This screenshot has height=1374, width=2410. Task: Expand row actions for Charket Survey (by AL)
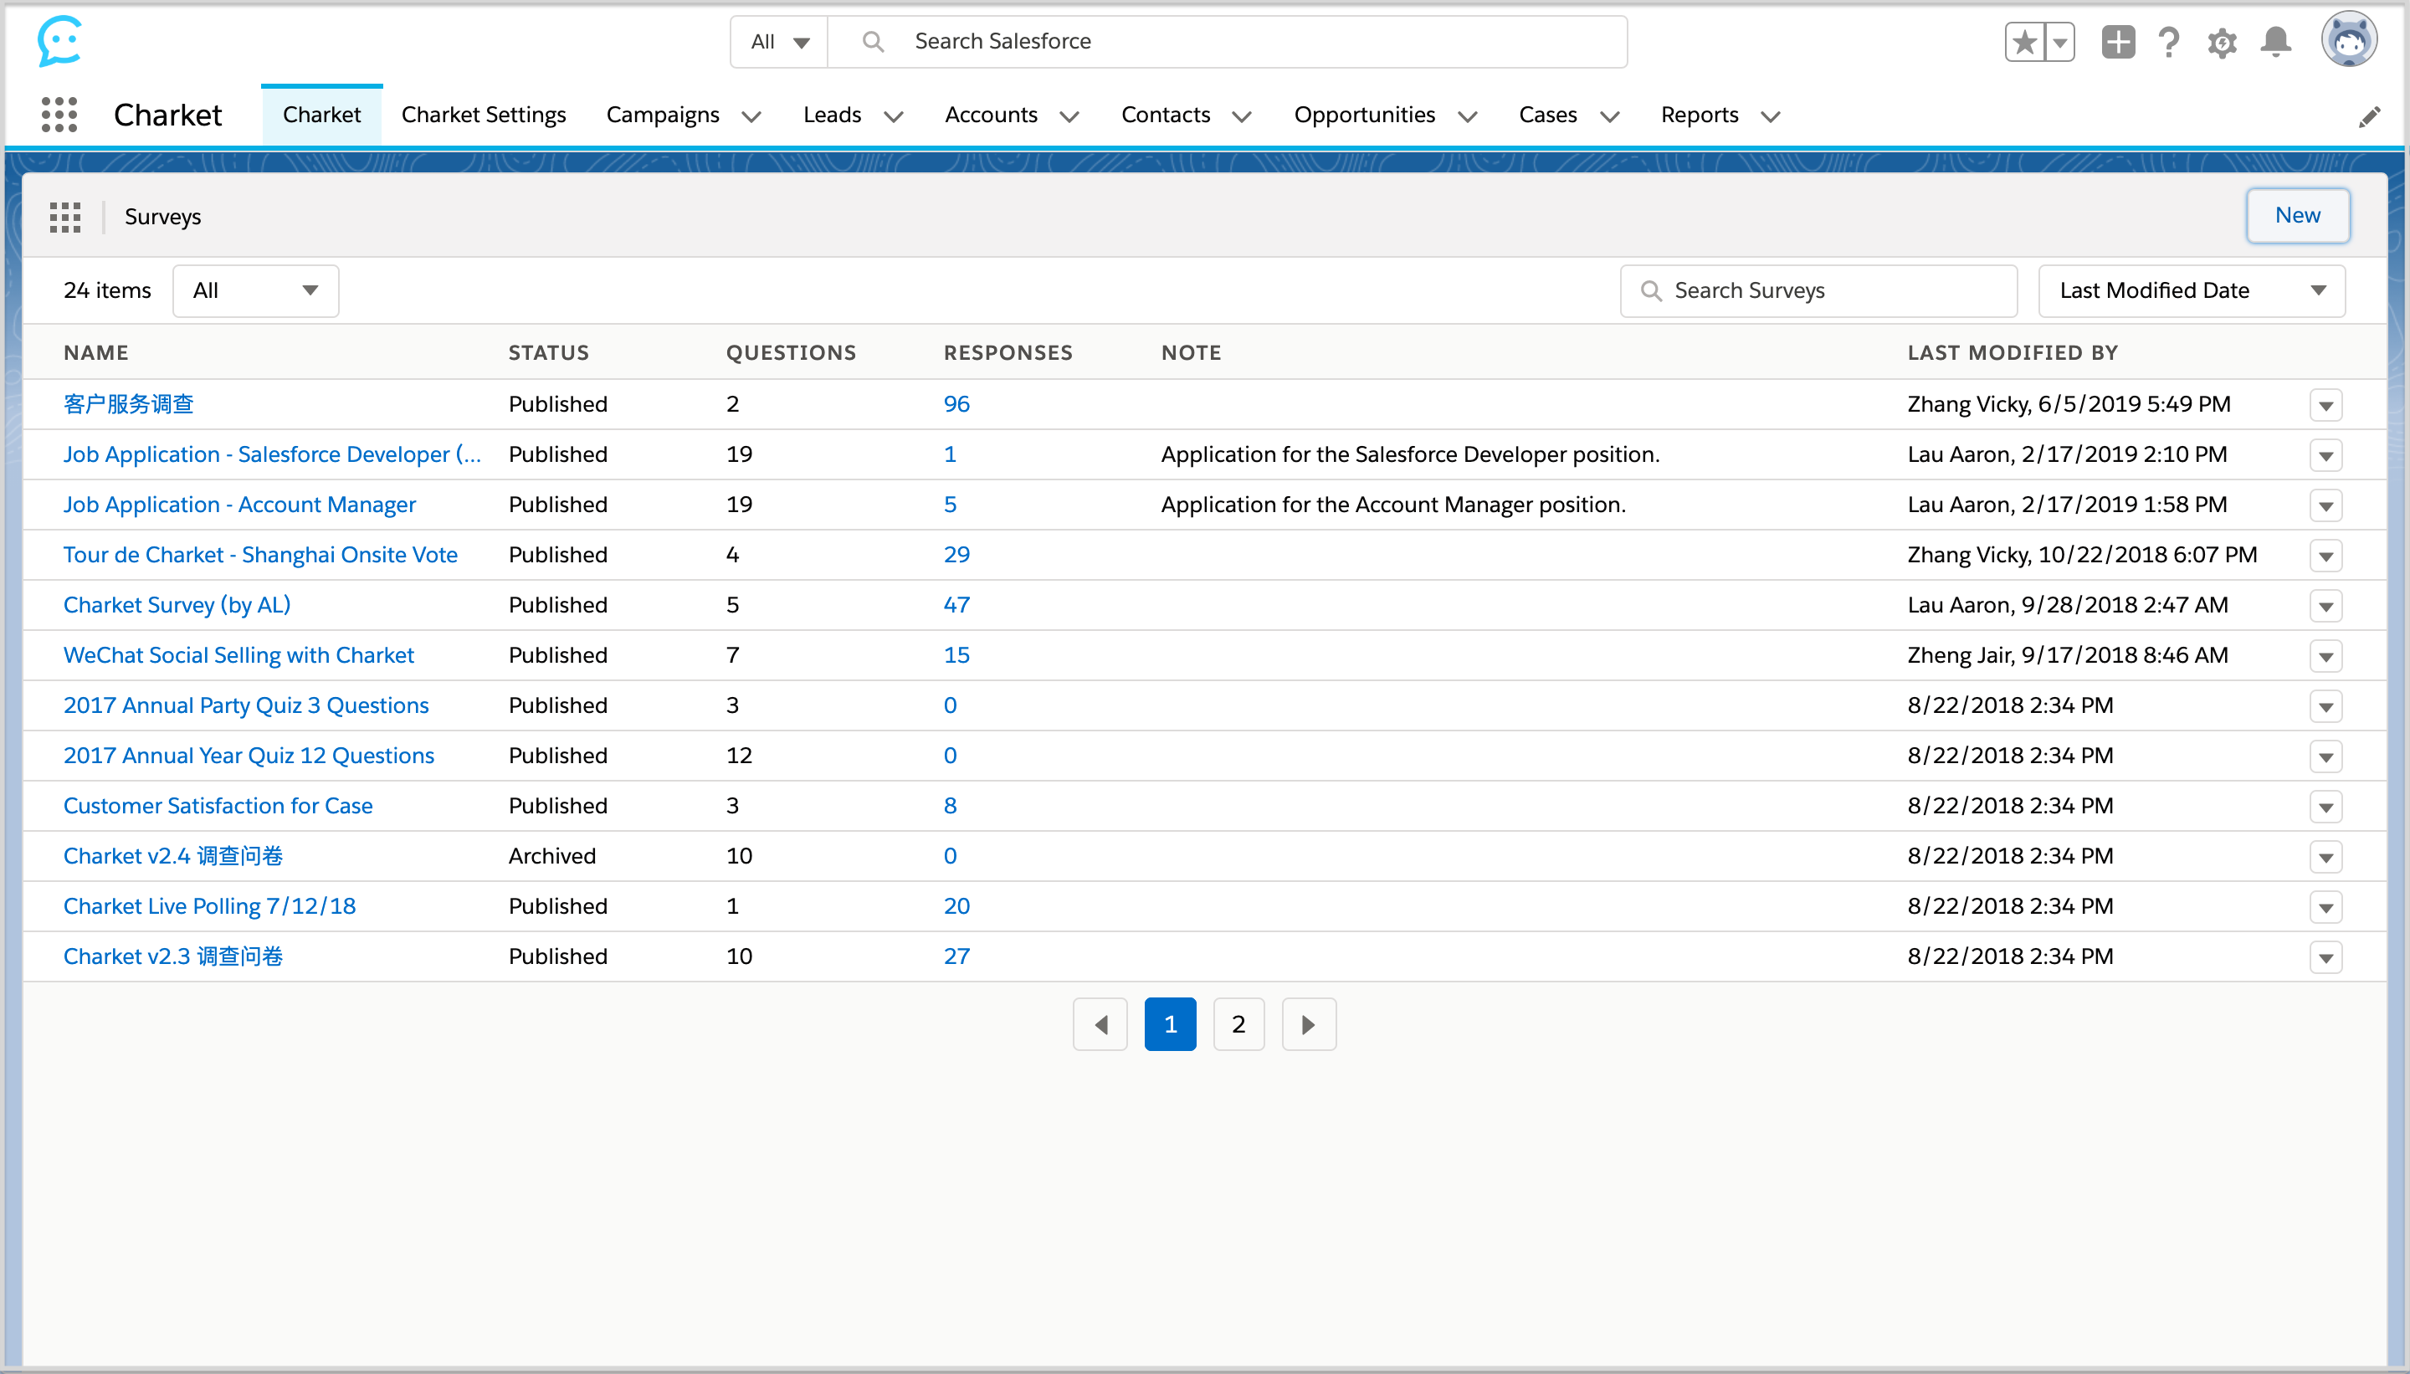tap(2325, 607)
